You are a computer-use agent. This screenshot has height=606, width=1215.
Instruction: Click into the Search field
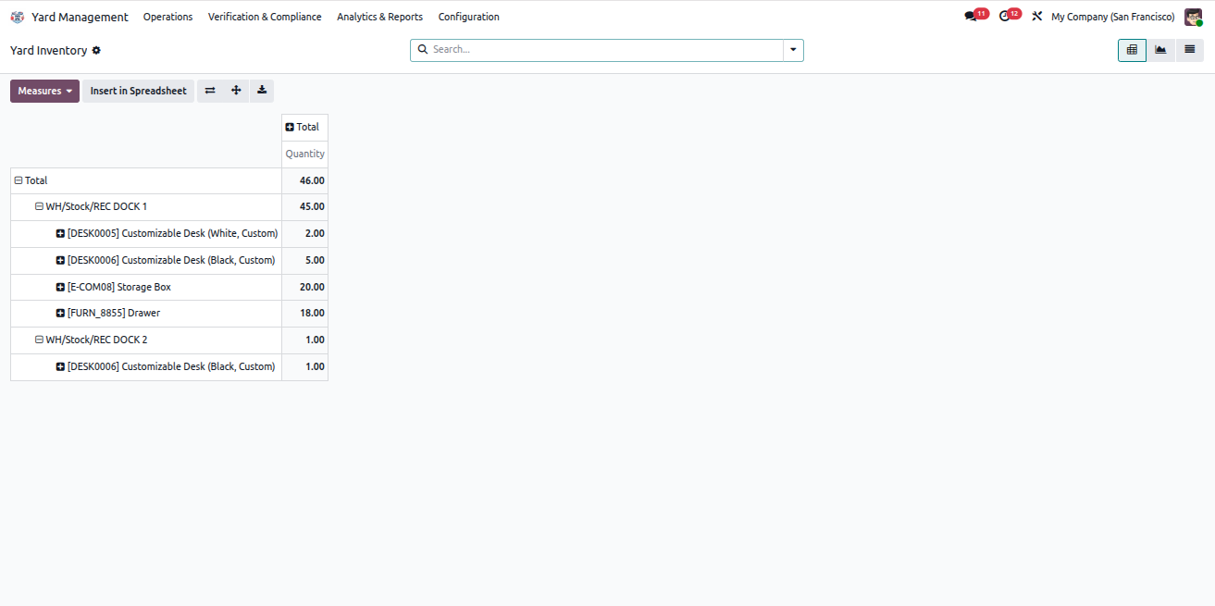click(x=606, y=50)
